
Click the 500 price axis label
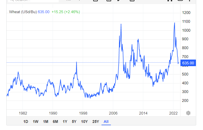click(x=185, y=74)
